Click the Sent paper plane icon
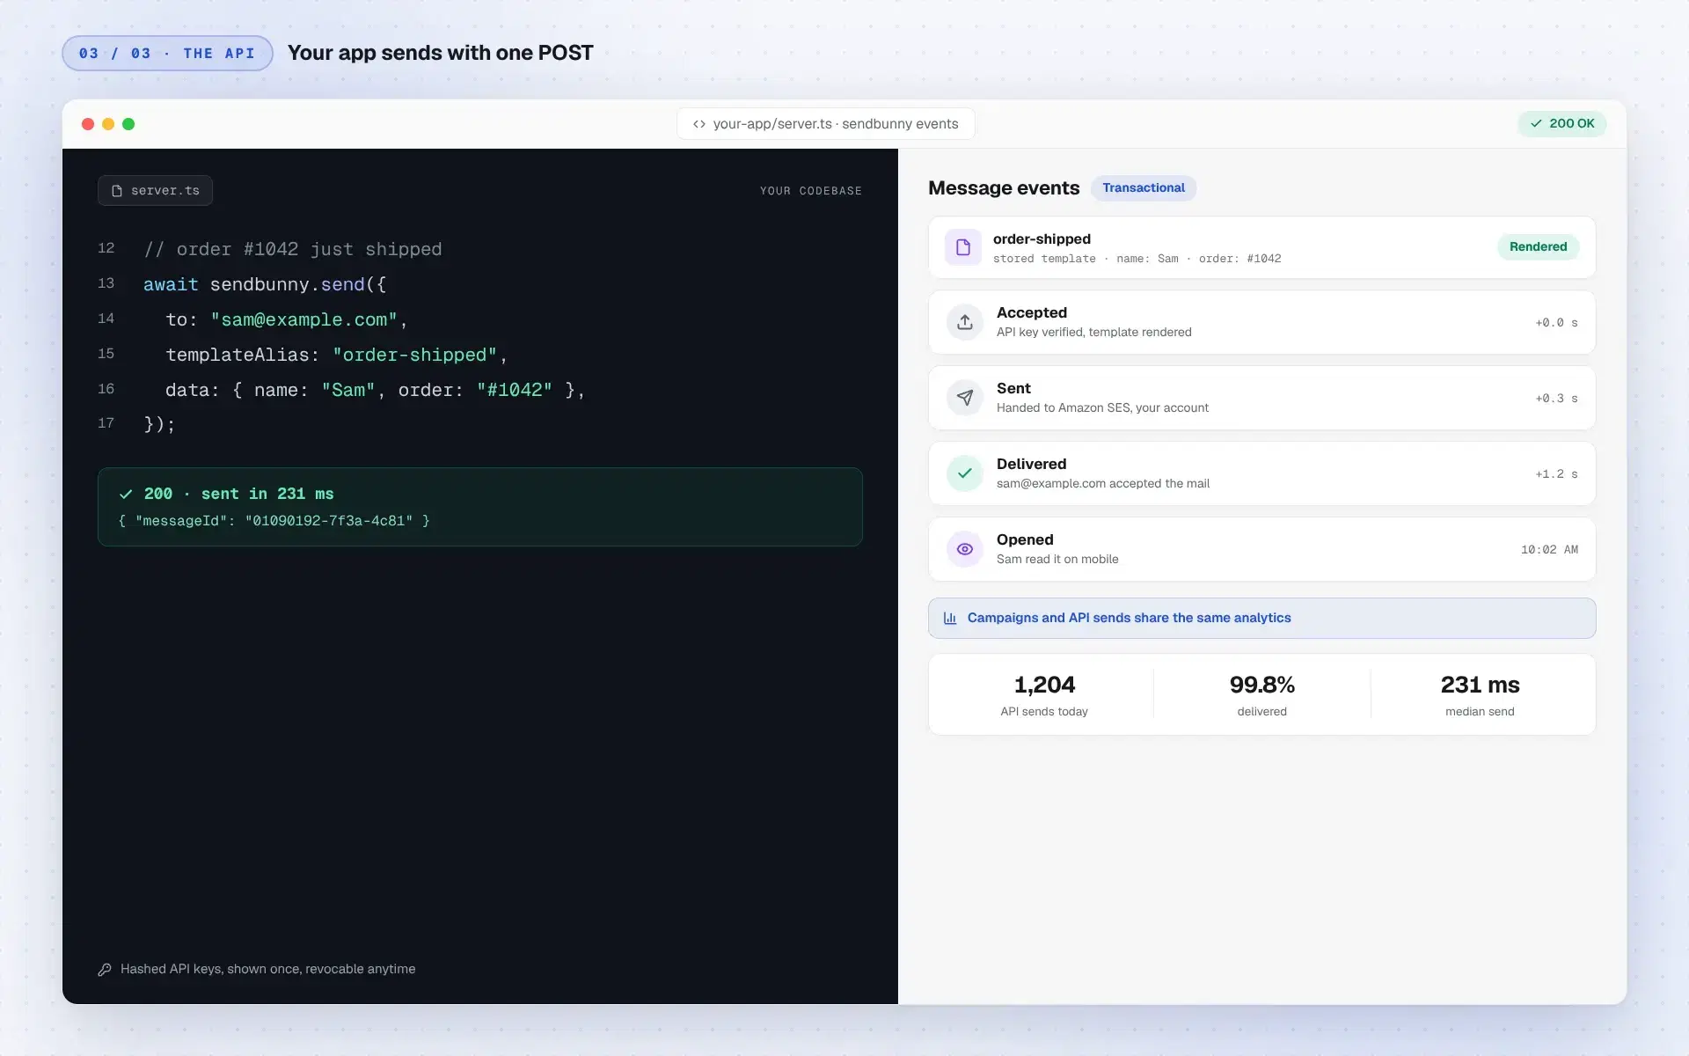 [965, 398]
